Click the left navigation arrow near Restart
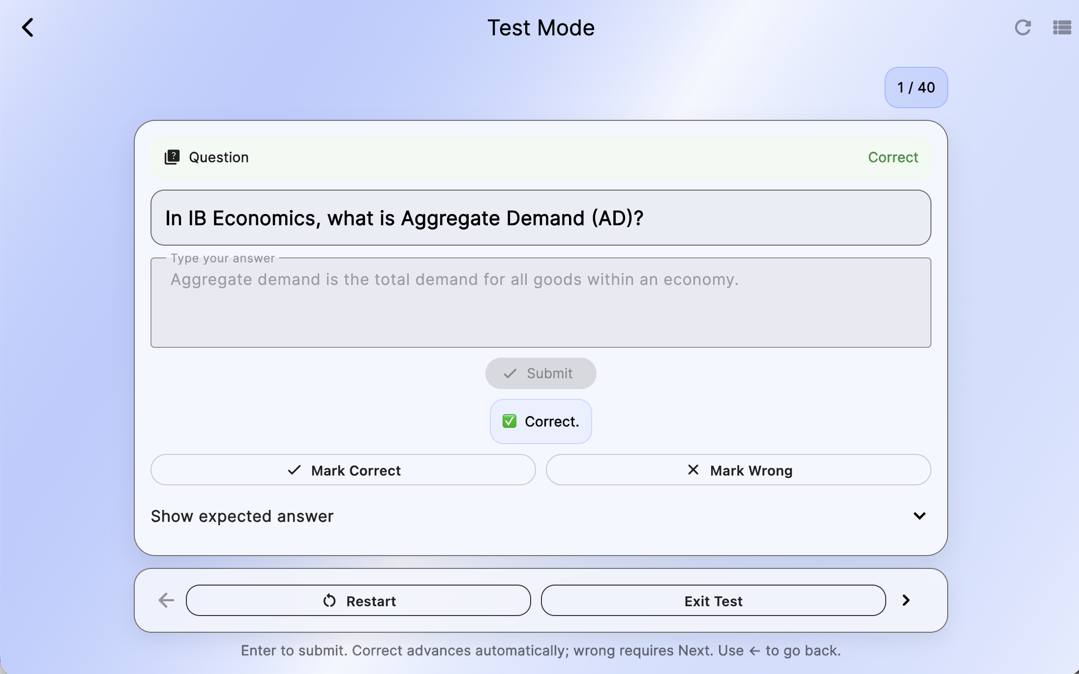The image size is (1079, 674). click(x=166, y=600)
